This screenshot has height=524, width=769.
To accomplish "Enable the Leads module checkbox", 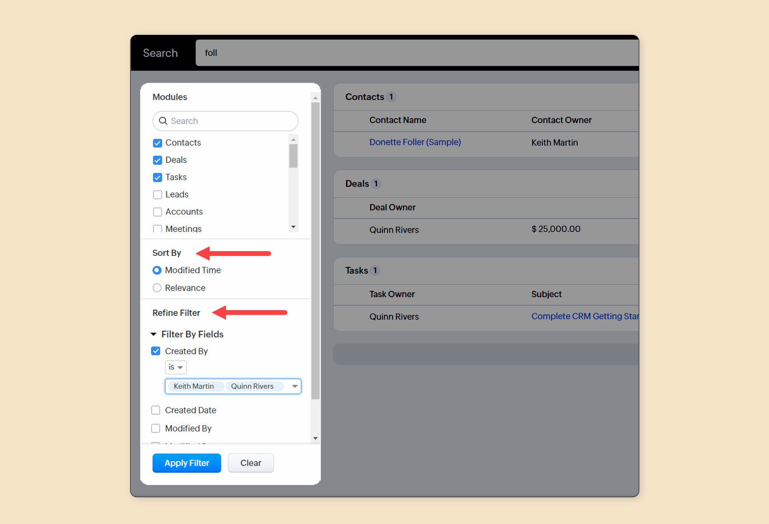I will click(x=157, y=195).
